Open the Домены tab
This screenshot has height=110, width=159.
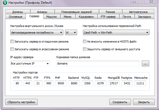(17, 12)
